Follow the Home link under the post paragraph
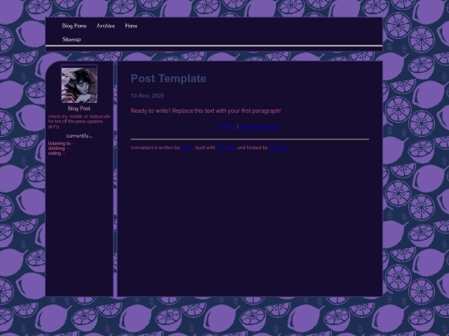This screenshot has height=336, width=449. tap(228, 127)
